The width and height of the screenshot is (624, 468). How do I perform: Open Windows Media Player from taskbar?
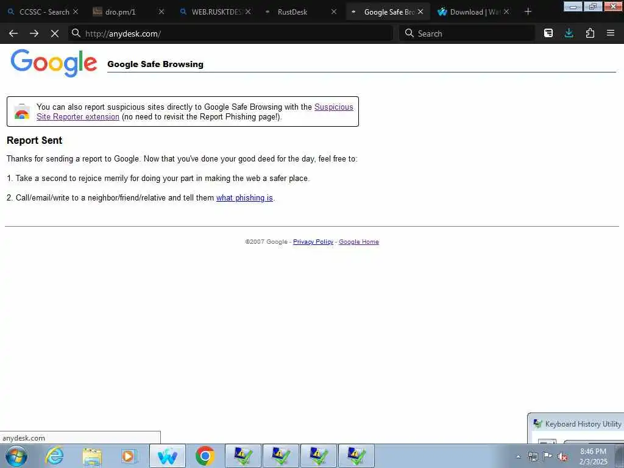(x=129, y=456)
